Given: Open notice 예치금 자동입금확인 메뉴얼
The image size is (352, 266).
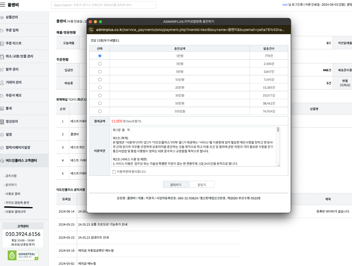Looking at the screenshot, I should (96, 250).
